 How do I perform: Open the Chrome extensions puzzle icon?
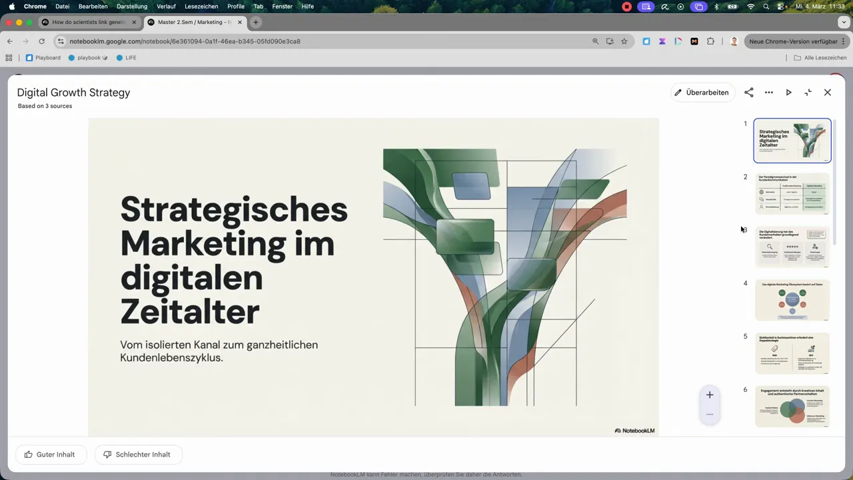pos(710,41)
